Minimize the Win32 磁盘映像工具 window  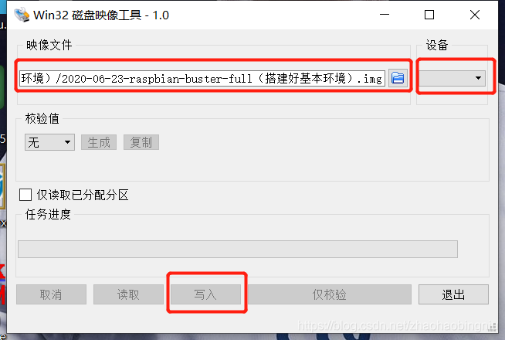pos(385,15)
